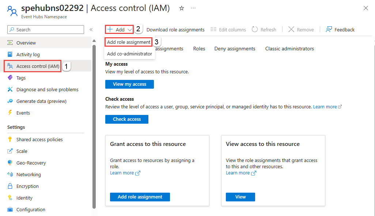Screen dimensions: 375x216
Task: Click the Feedback label in toolbar
Action: [x=344, y=30]
